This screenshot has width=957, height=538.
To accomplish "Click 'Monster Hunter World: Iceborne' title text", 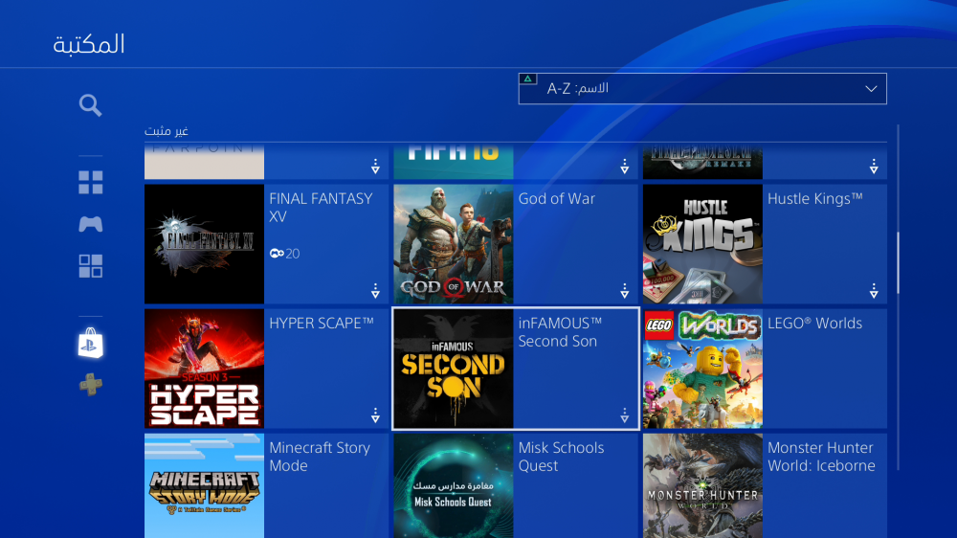I will coord(821,457).
